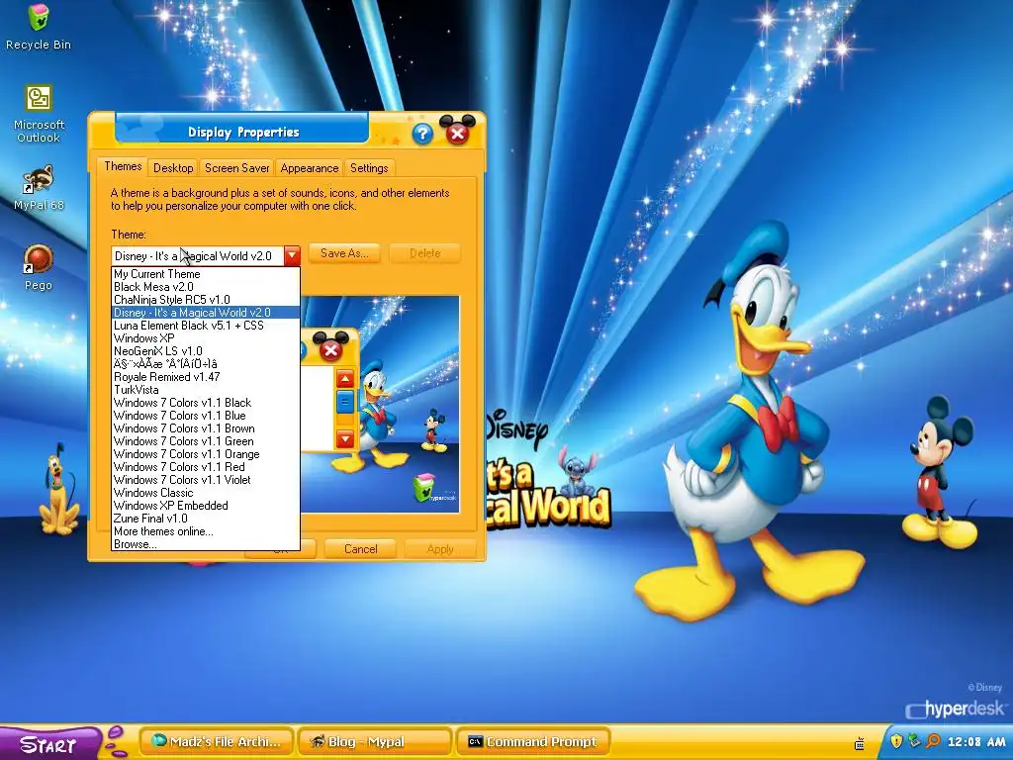Screen dimensions: 1013x760
Task: Select the Windows XP theme entry
Action: (x=206, y=338)
